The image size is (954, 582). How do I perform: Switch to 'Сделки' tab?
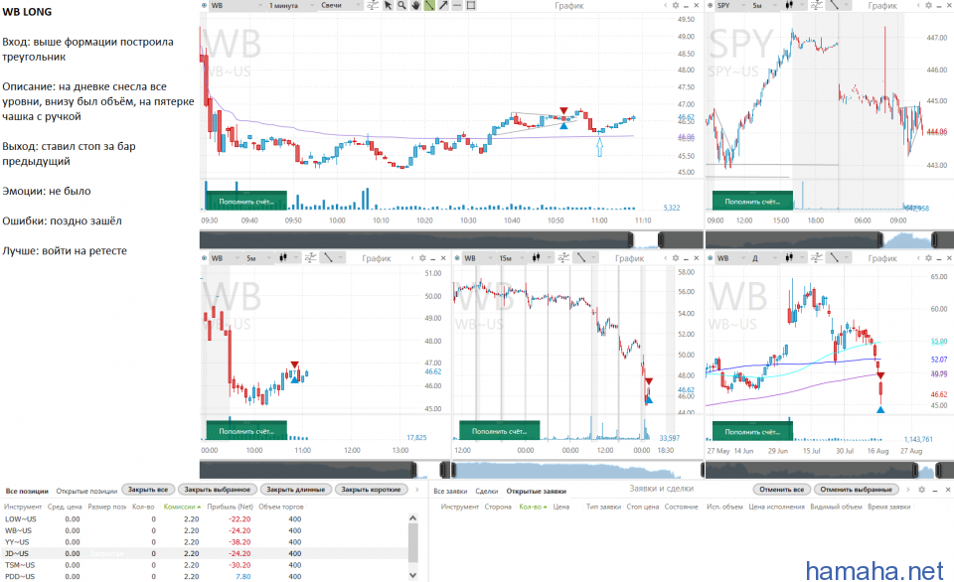[x=487, y=491]
